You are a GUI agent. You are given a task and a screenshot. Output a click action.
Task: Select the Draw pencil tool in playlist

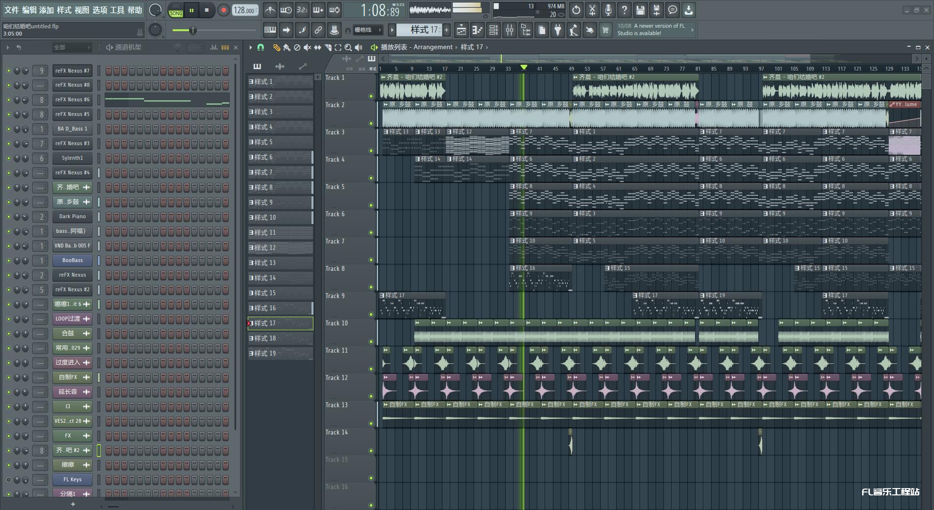coord(276,47)
